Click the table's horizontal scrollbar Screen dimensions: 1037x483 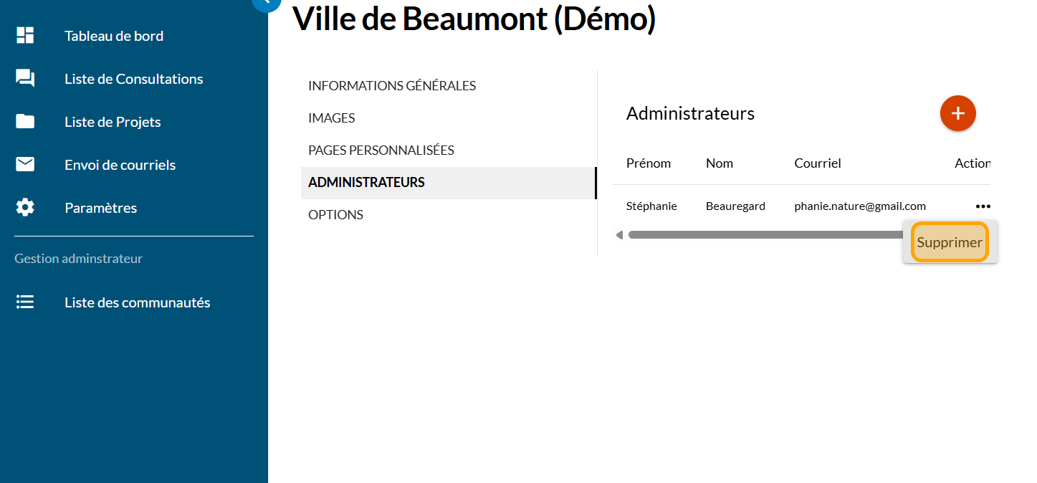760,235
